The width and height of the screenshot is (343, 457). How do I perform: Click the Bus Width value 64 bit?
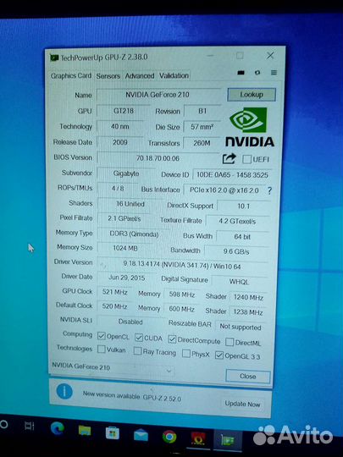click(242, 237)
